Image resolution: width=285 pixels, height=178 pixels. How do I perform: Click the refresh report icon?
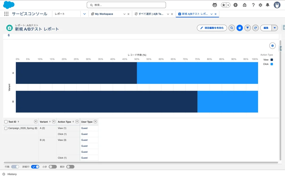[x=255, y=28]
